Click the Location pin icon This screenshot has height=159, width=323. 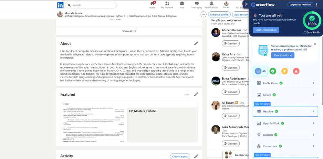[259, 135]
